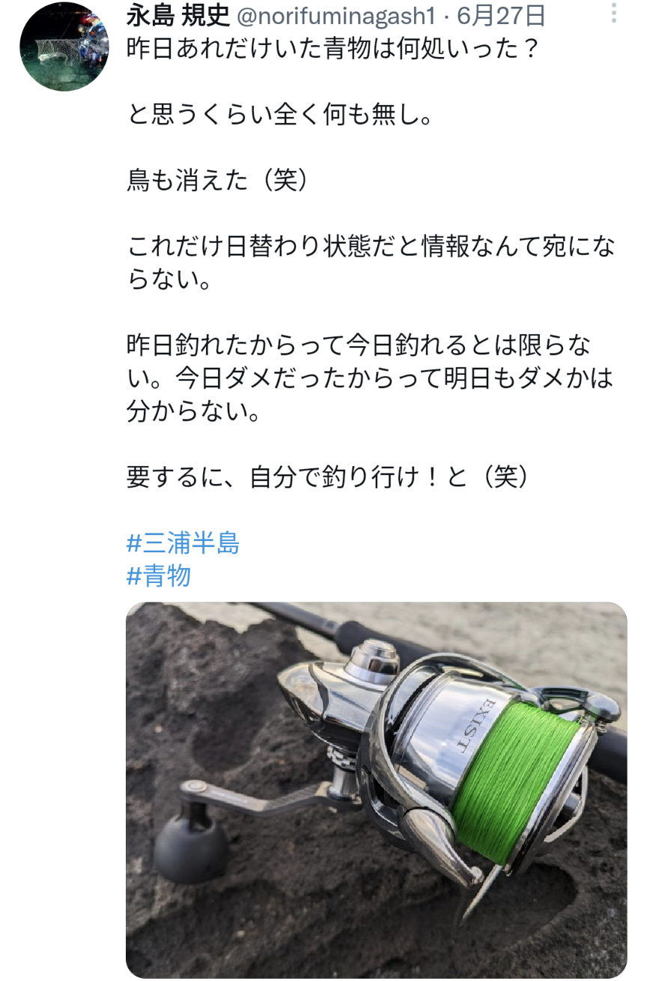The height and width of the screenshot is (981, 647).
Task: Tap the paragraph starting 昨日釣れたからって
Action: coord(371,378)
